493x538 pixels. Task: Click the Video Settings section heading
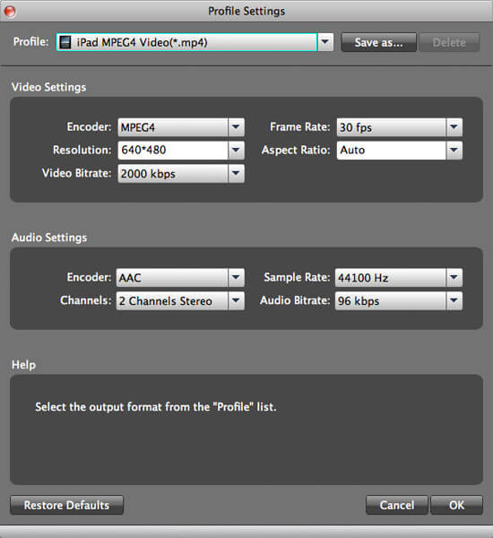pos(48,87)
